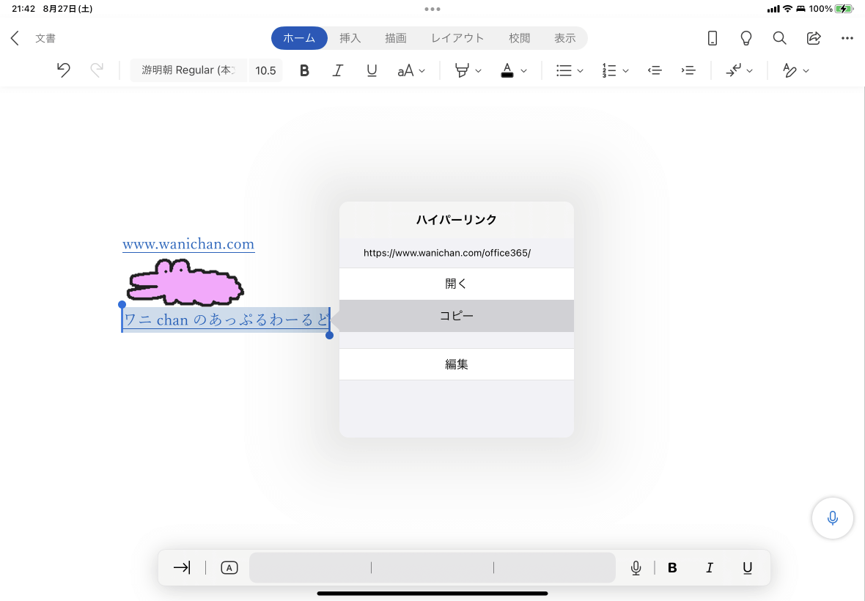Tap the back chevron beside 文書
This screenshot has width=865, height=601.
click(x=15, y=38)
